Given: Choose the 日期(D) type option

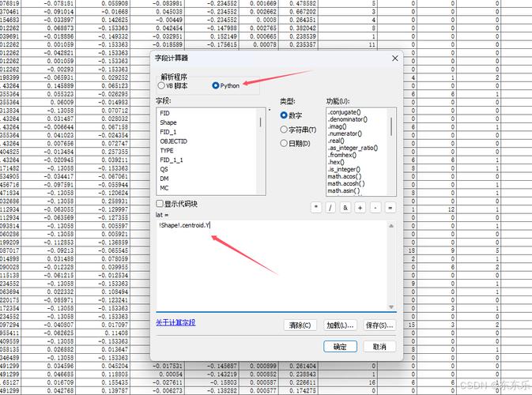Looking at the screenshot, I should [x=284, y=144].
